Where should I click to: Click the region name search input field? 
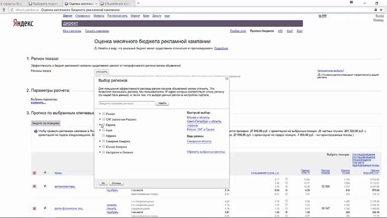coord(127,104)
